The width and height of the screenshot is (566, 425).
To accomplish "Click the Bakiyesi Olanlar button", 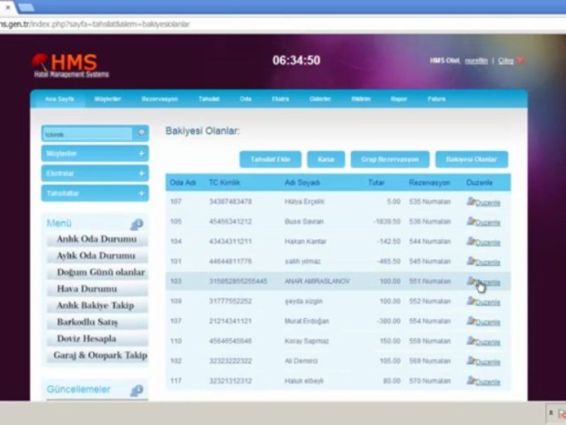I will (472, 159).
